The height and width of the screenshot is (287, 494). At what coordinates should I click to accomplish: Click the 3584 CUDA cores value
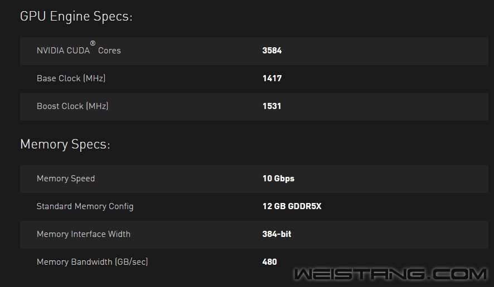(x=272, y=51)
